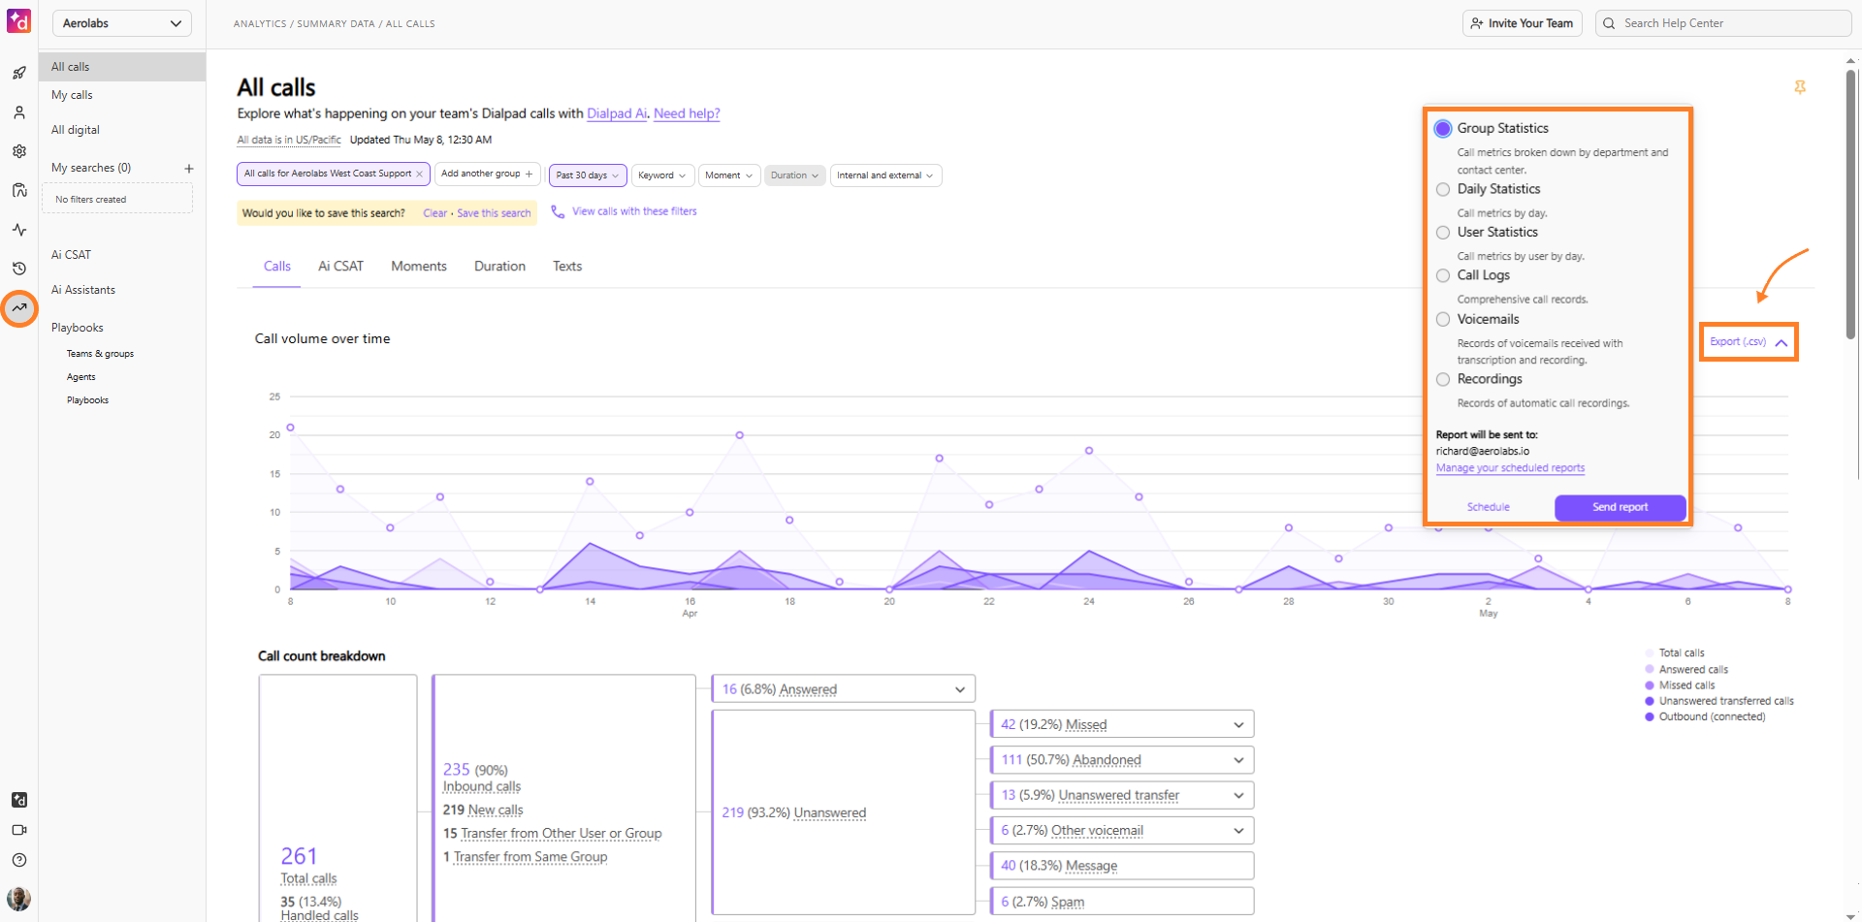Open All calls in the sidebar
Image resolution: width=1862 pixels, height=922 pixels.
(x=122, y=67)
